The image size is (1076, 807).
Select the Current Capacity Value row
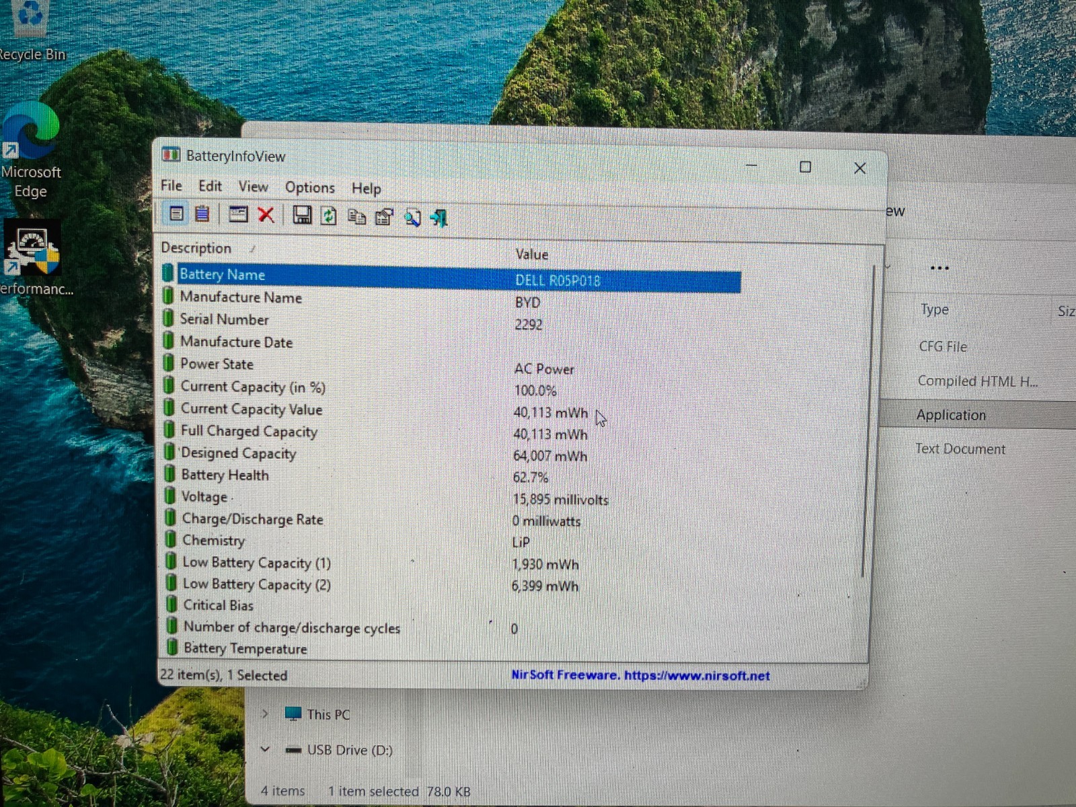tap(451, 410)
